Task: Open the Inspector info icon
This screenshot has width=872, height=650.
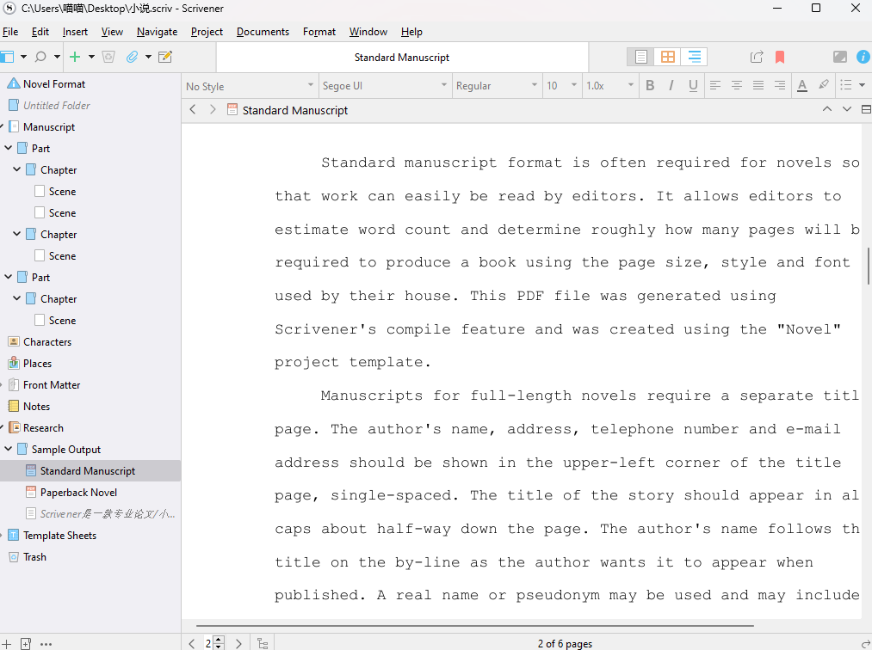Action: [x=863, y=57]
